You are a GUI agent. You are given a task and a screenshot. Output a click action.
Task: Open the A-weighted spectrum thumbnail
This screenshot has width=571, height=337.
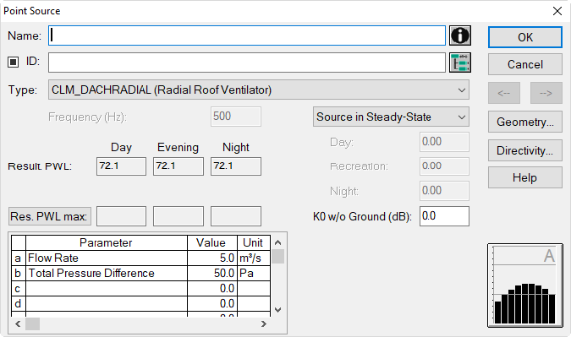(524, 285)
